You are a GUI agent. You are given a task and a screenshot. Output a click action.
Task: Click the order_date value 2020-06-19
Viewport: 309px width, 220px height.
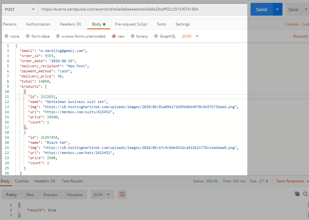point(62,61)
